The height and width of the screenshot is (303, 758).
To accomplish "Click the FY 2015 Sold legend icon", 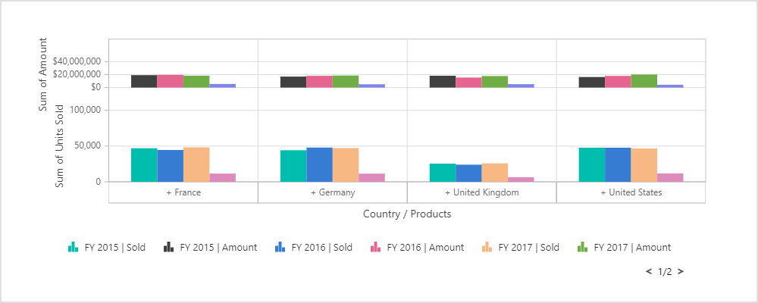I will (73, 247).
